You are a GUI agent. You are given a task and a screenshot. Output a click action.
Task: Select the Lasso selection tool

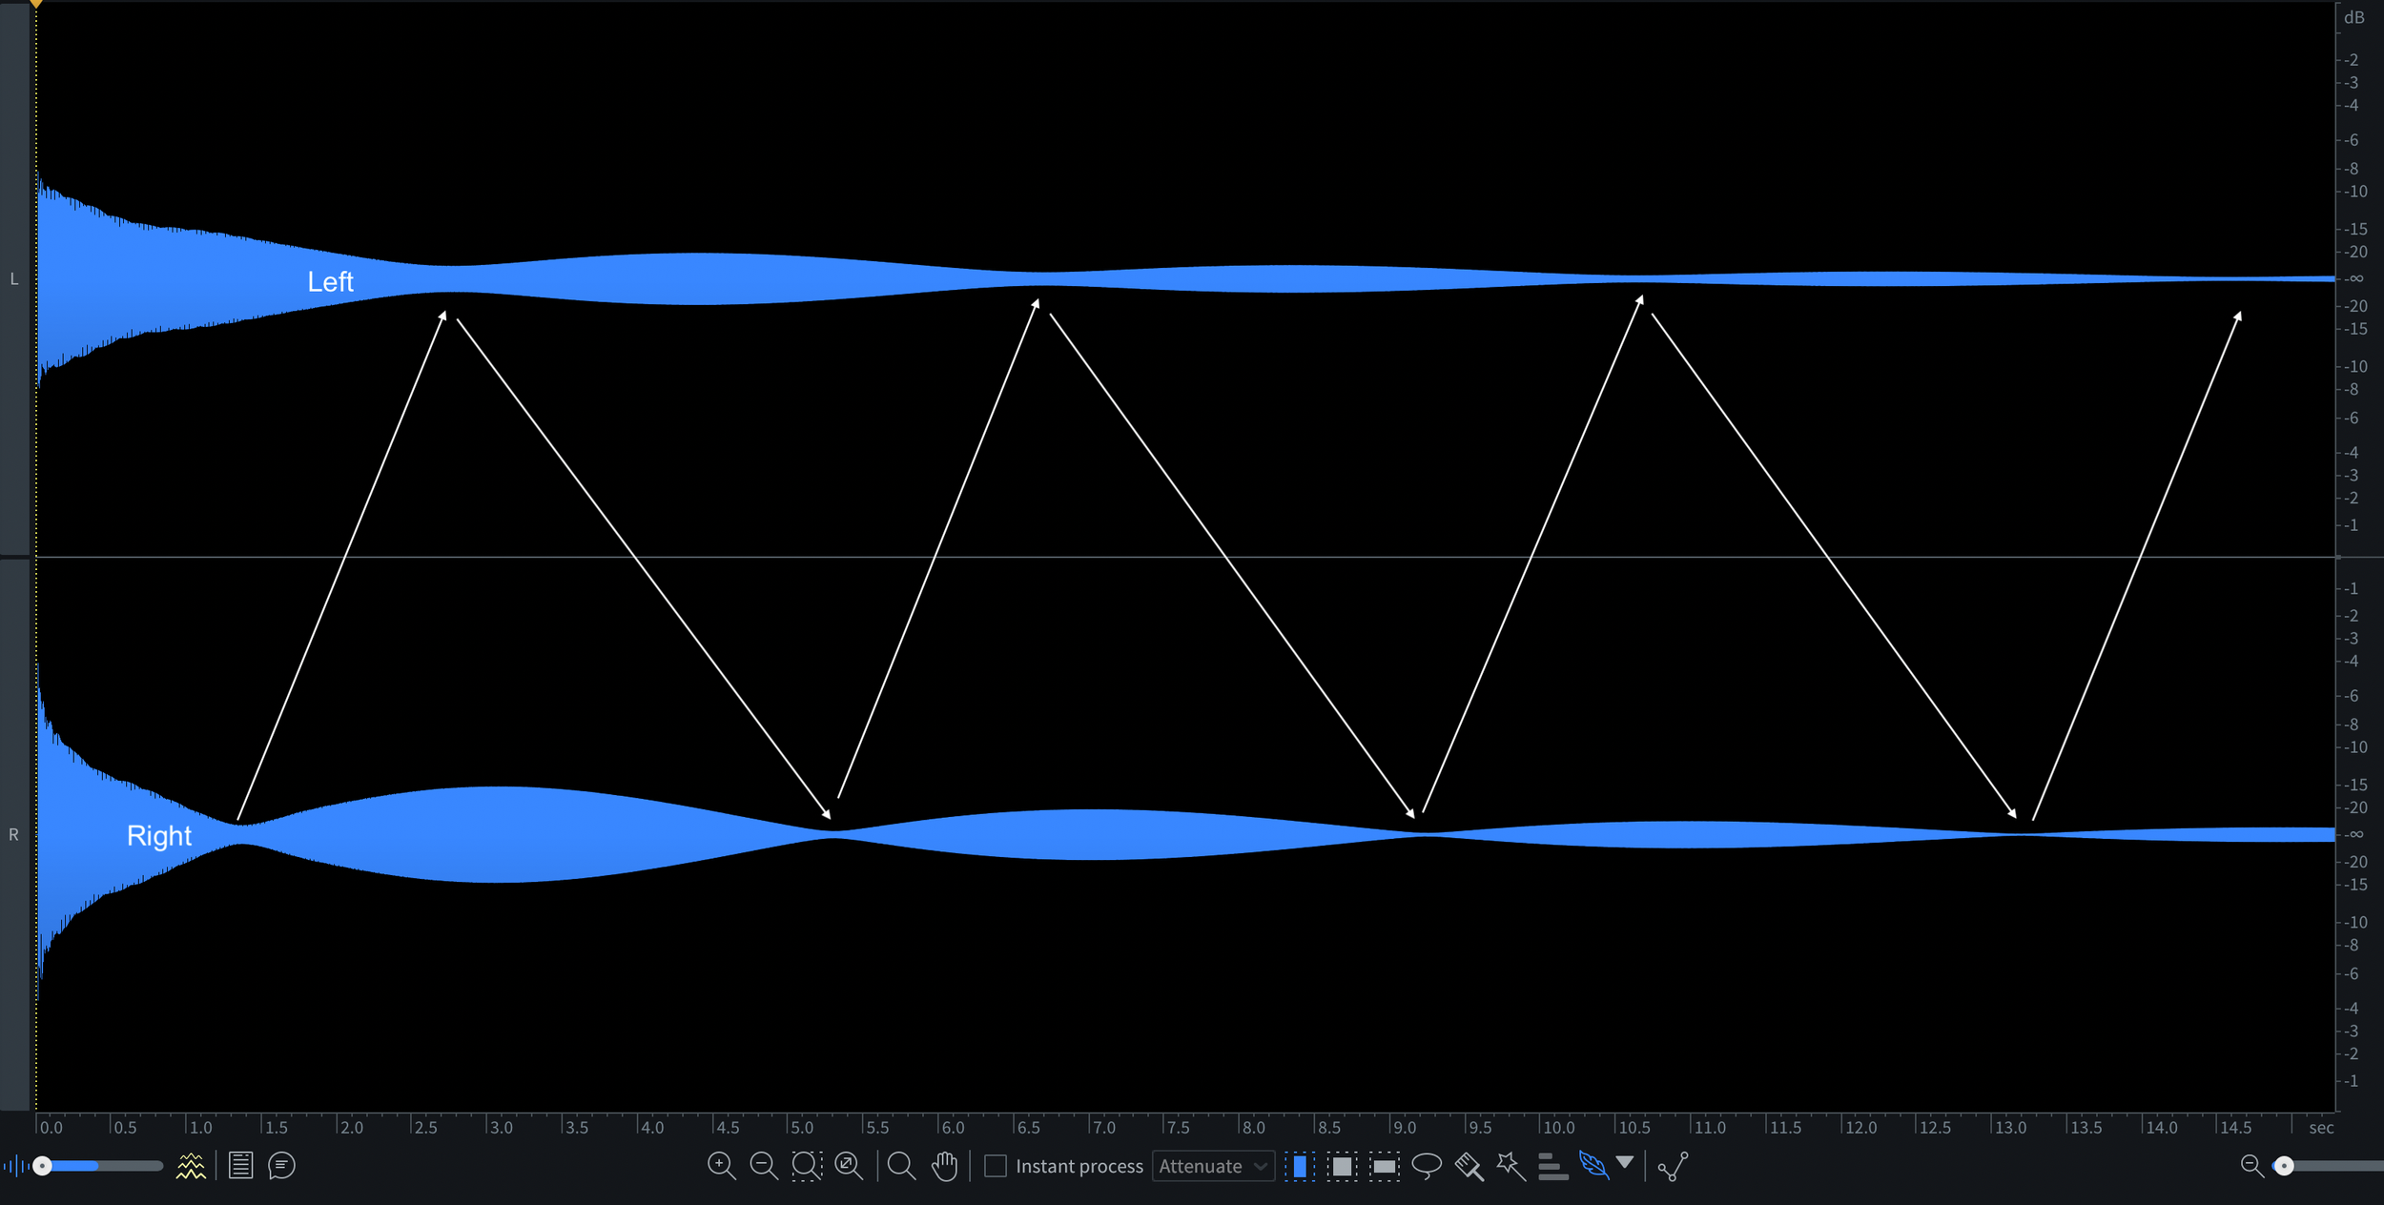click(1427, 1165)
